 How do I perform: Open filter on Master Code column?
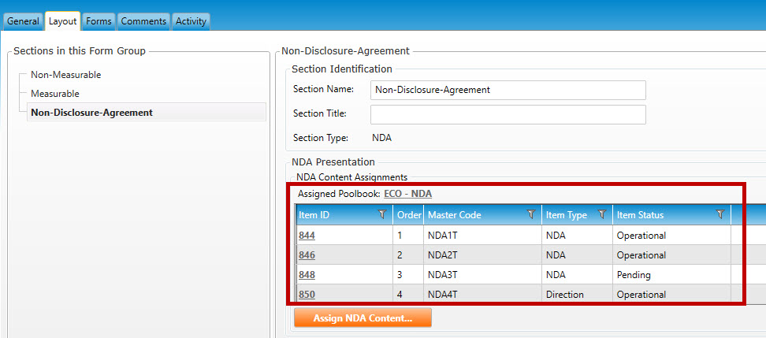(x=530, y=215)
